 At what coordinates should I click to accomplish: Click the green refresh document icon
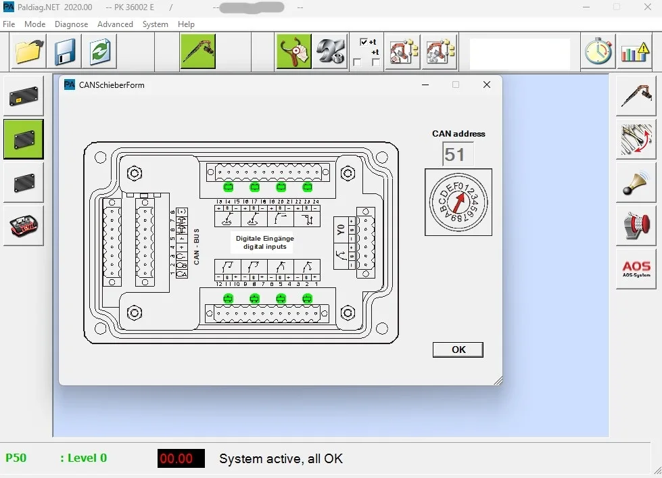tap(100, 51)
